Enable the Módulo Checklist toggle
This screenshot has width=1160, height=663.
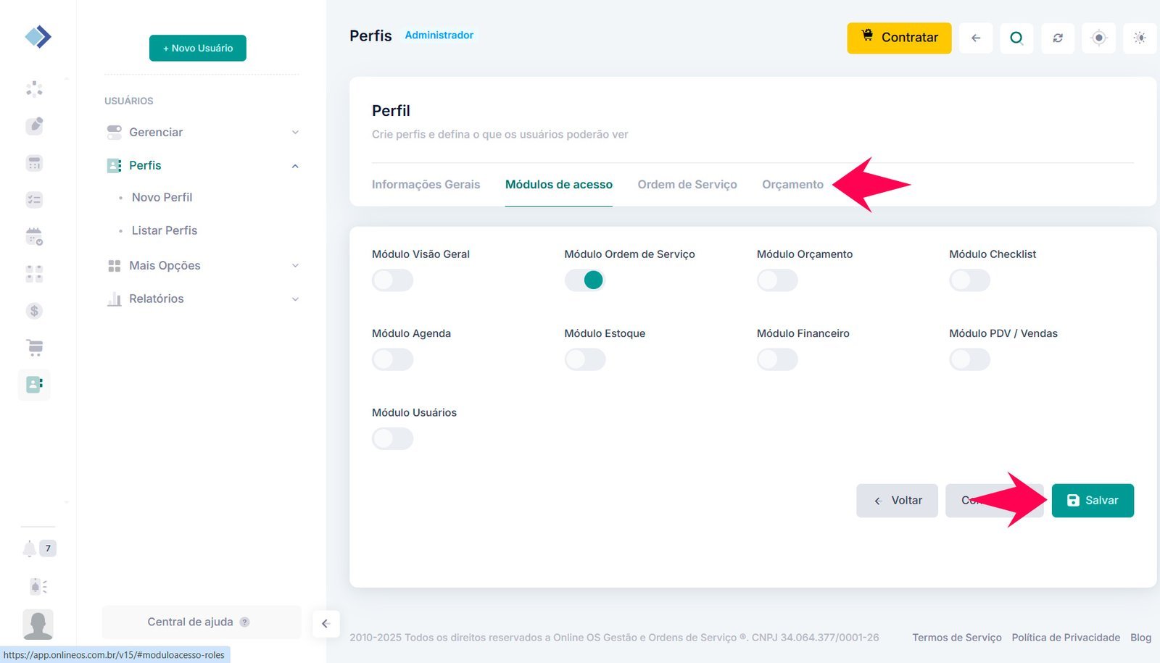tap(969, 280)
